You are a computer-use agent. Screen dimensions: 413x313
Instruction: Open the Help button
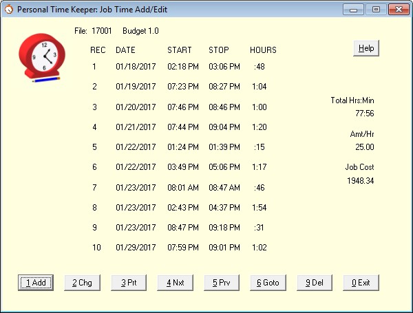[366, 48]
